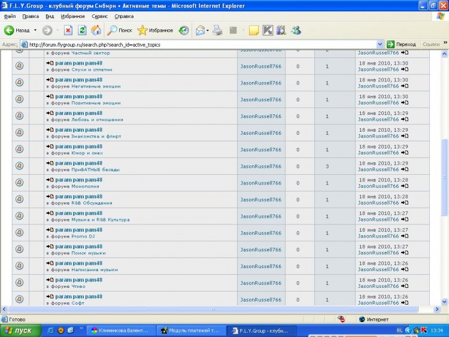Screen dimensions: 449x337
Task: Expand the address bar dropdown
Action: click(380, 44)
